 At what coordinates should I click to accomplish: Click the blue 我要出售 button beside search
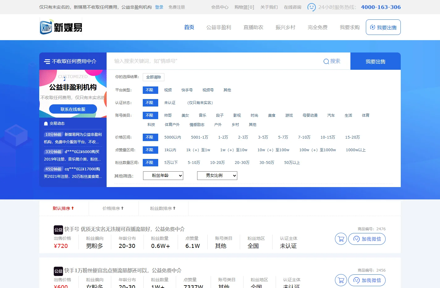point(375,61)
